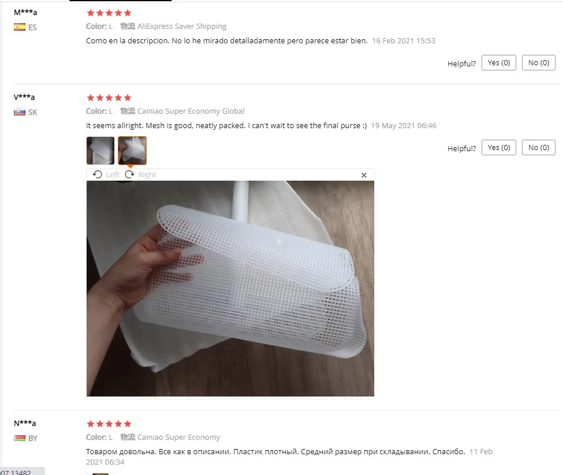Rotate review photo left
This screenshot has width=563, height=475.
pos(106,174)
